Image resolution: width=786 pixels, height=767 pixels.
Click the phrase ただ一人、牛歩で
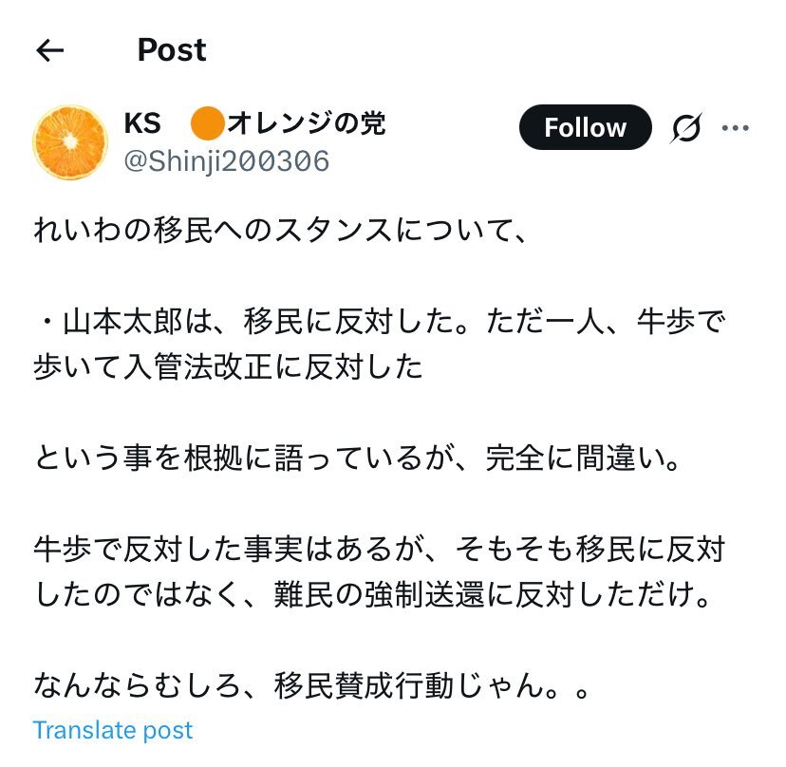tap(606, 322)
